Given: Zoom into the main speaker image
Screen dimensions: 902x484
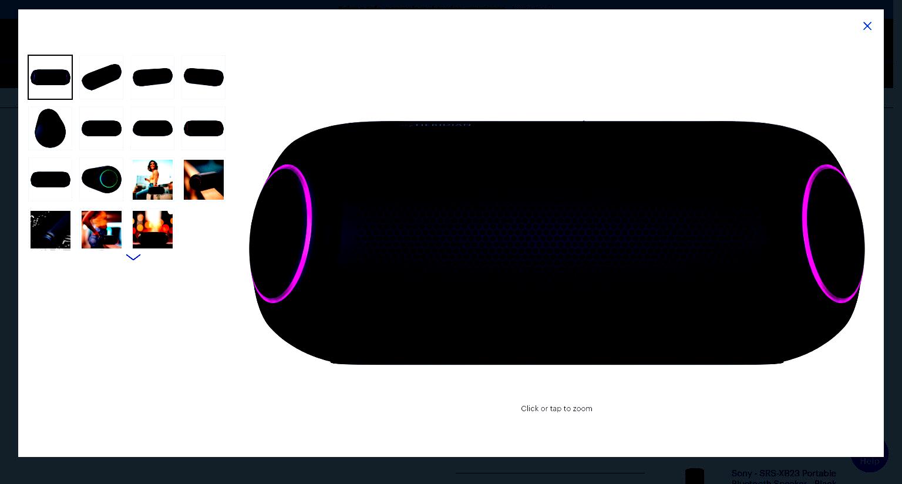Looking at the screenshot, I should coord(557,242).
